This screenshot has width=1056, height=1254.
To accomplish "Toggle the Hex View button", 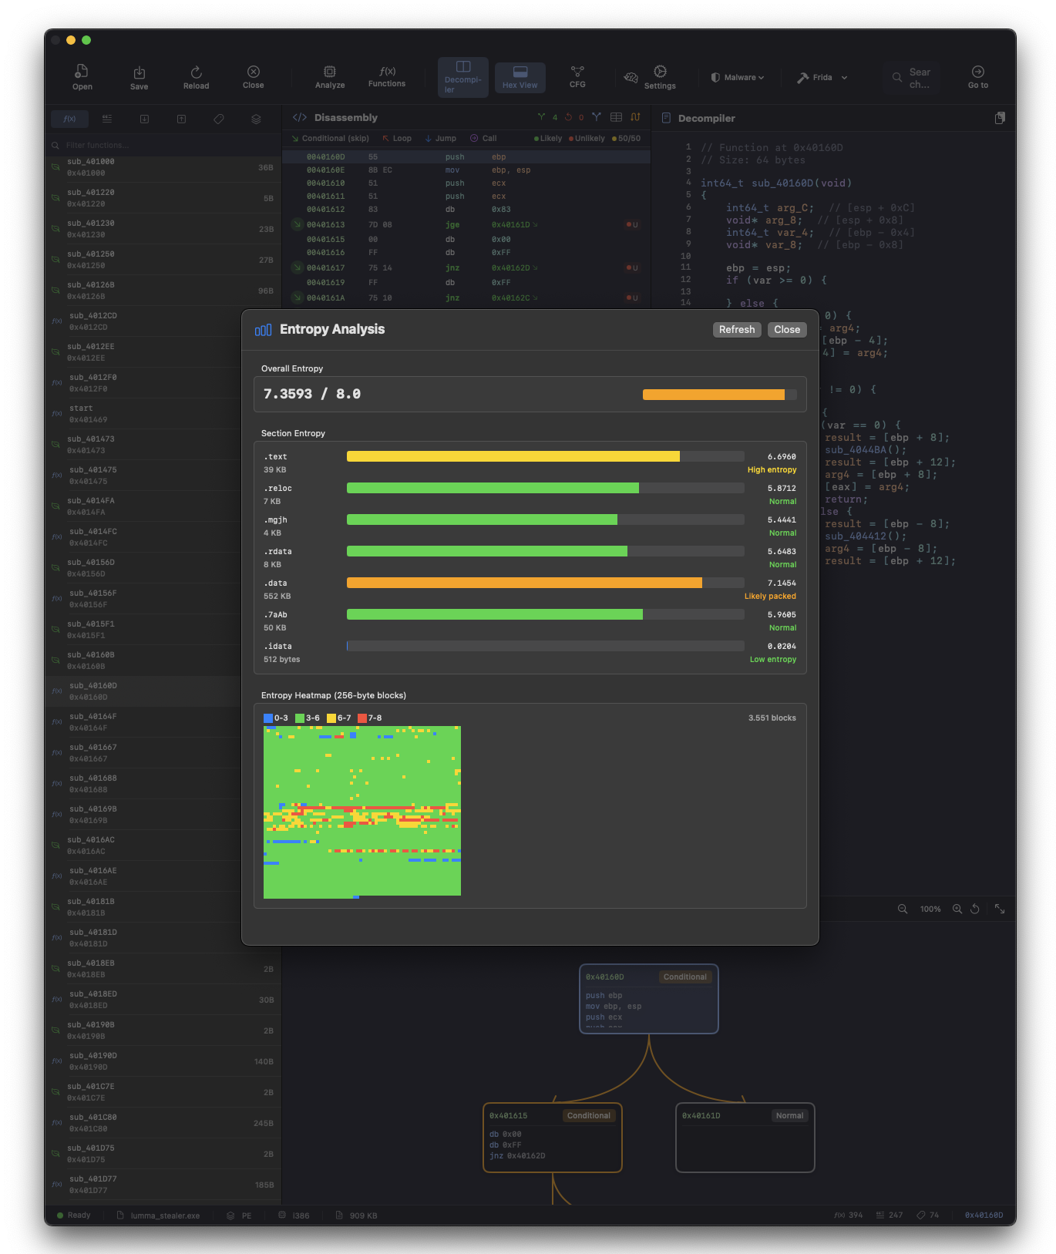I will [x=520, y=77].
